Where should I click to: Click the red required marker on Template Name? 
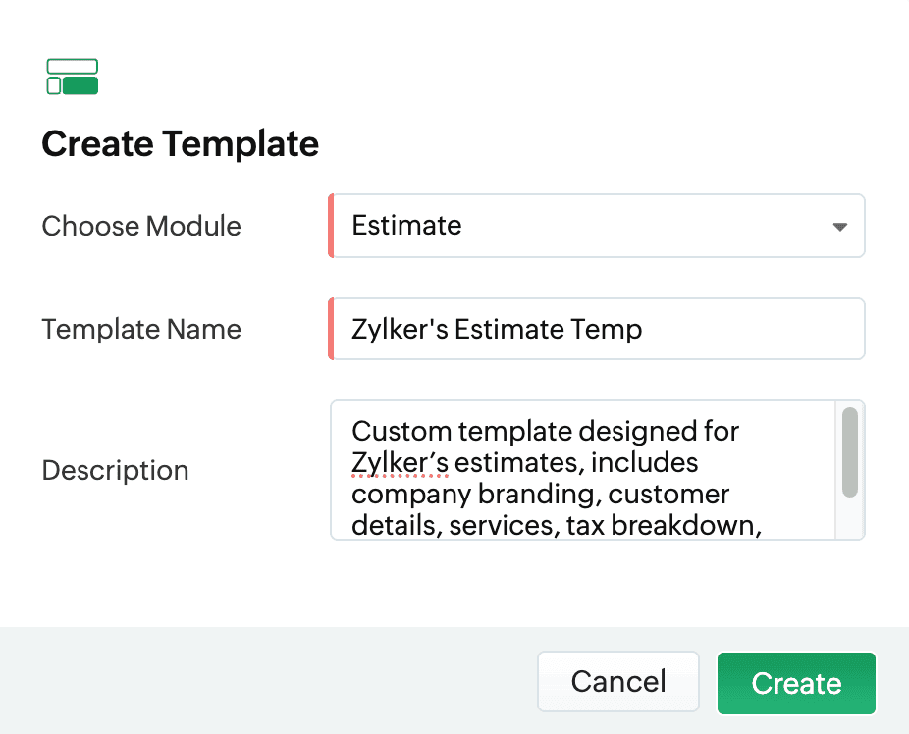pos(332,329)
